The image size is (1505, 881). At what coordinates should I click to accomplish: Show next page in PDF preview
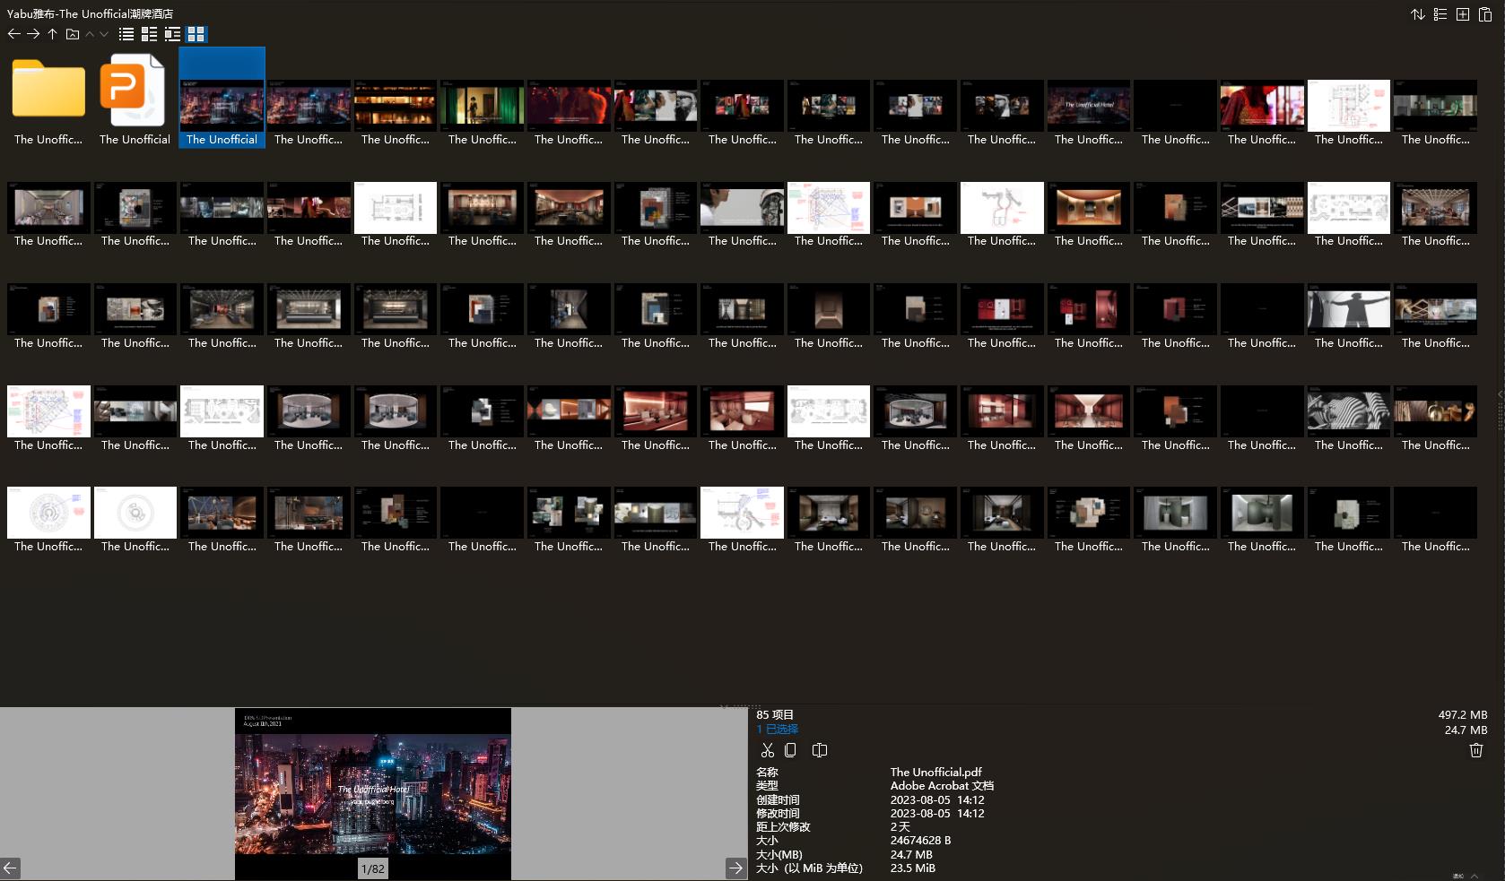pos(735,868)
